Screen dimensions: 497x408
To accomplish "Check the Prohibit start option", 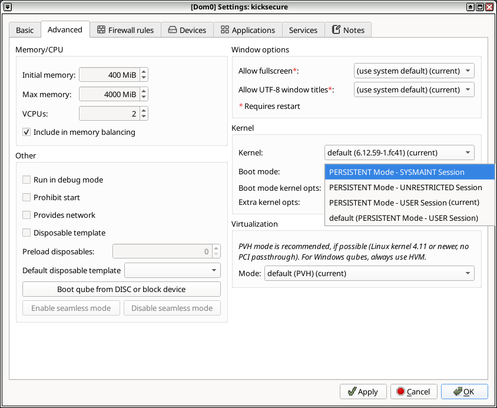I will [x=26, y=197].
